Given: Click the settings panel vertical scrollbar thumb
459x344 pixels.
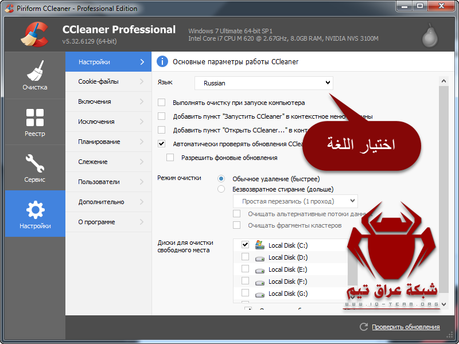Looking at the screenshot, I should point(444,189).
